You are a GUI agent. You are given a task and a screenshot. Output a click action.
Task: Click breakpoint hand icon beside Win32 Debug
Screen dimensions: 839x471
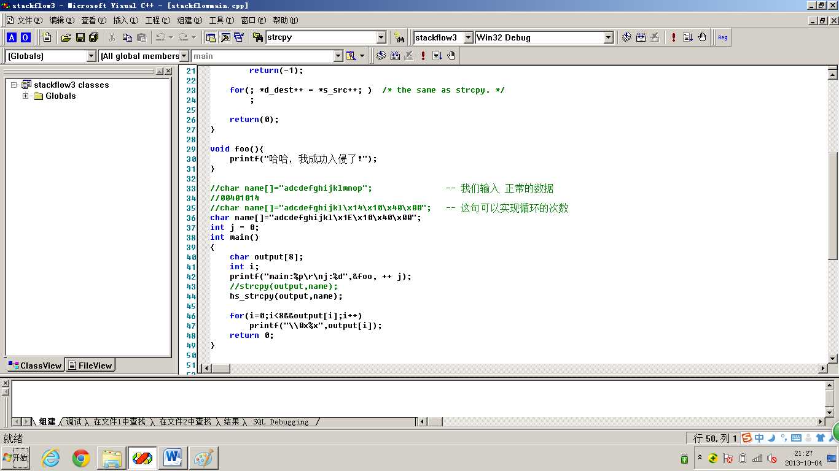[x=702, y=37]
